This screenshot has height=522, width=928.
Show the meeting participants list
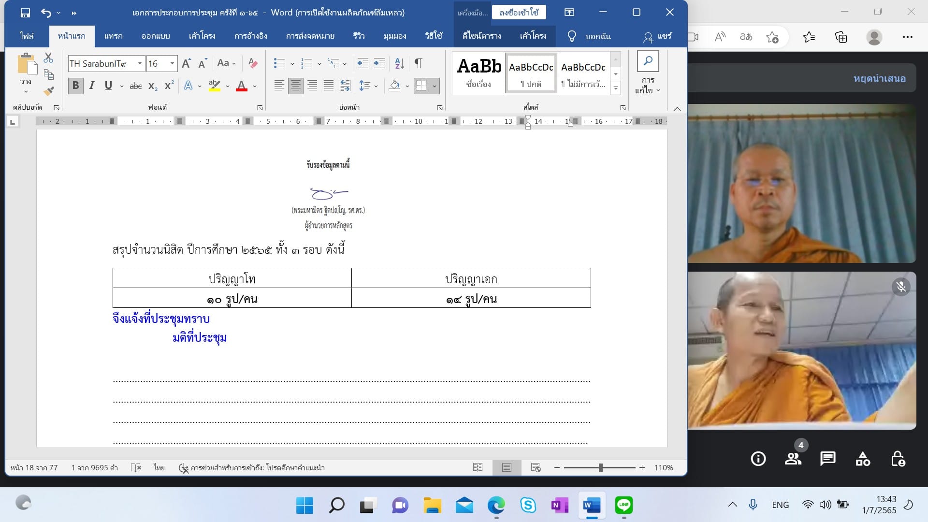click(793, 458)
